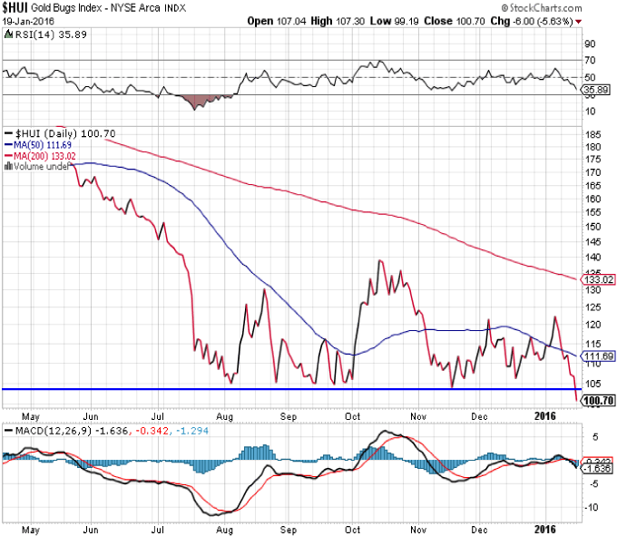Click the red MA(200) legend marker
Viewport: 617px width, 536px height.
click(x=7, y=155)
